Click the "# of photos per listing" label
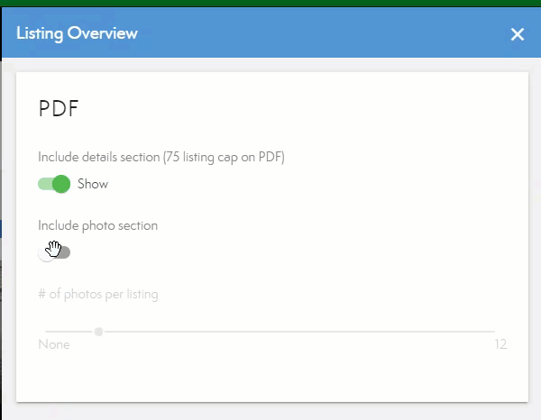This screenshot has height=420, width=541. click(x=97, y=294)
